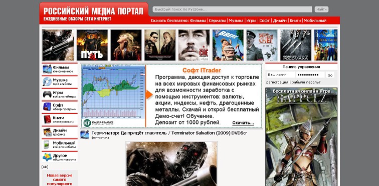Focus the Быстрый поиск search field
The image size is (379, 186).
pos(232,9)
